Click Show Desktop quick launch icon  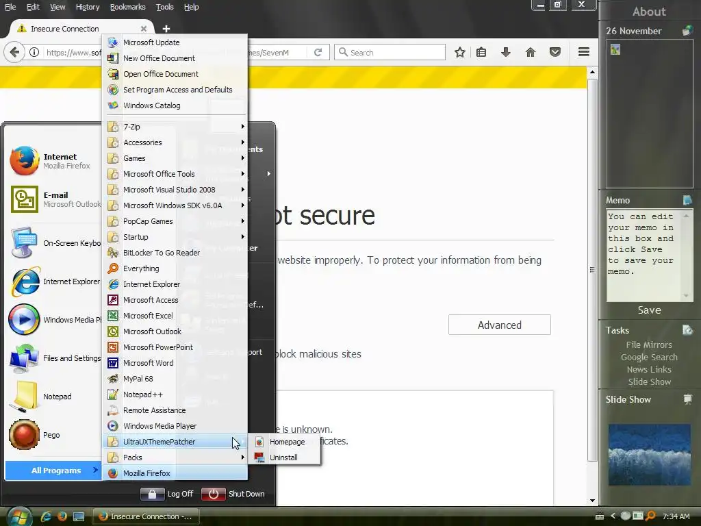78,516
